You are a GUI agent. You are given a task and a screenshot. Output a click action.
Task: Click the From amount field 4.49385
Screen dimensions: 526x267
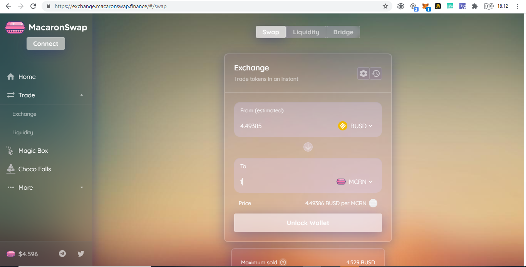tap(285, 126)
